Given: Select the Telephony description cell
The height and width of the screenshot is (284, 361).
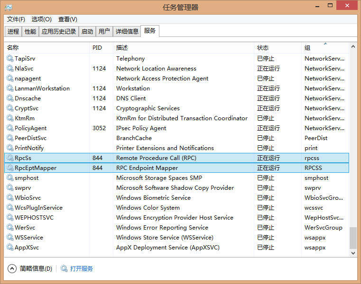Looking at the screenshot, I should click(x=130, y=59).
